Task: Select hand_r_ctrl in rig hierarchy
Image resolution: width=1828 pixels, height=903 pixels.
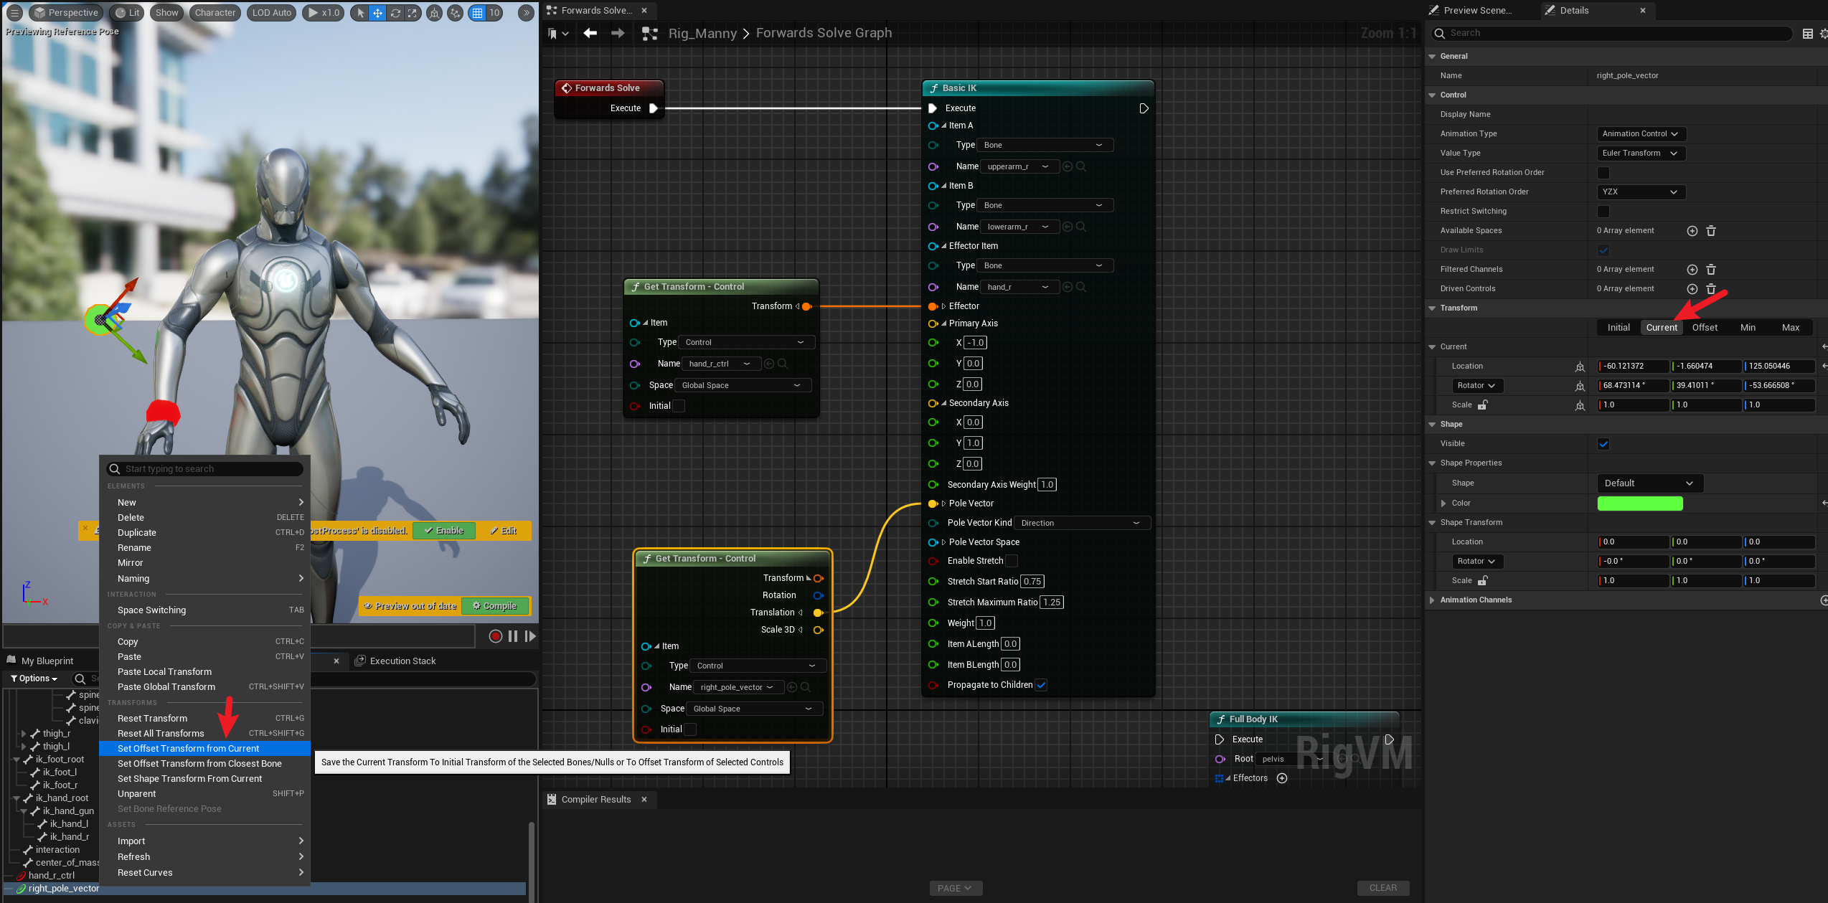Action: pyautogui.click(x=52, y=876)
